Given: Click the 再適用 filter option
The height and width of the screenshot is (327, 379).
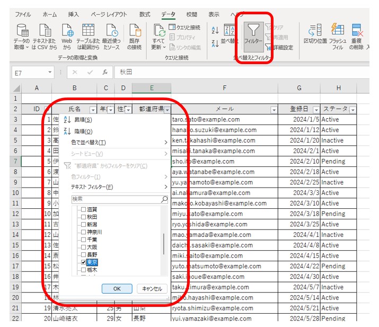Looking at the screenshot, I should tap(277, 37).
